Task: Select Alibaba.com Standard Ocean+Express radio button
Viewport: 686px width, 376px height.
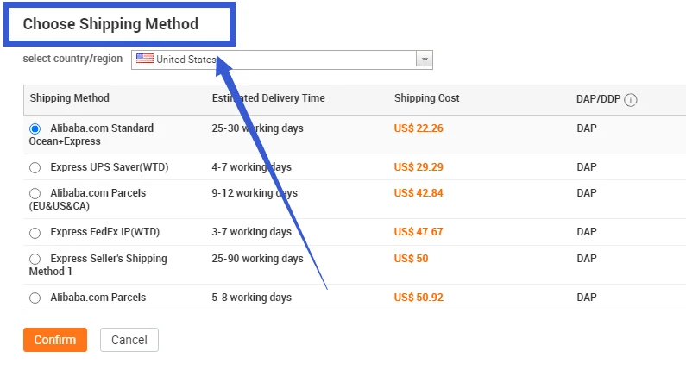Action: tap(35, 128)
